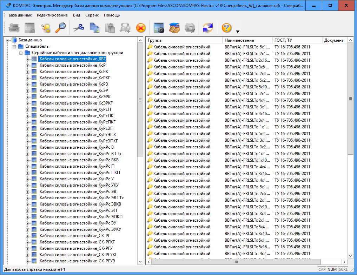The width and height of the screenshot is (357, 275).
Task: Expand the Кабели силовые огнестойкие_СК-РГУКГ node
Action: tap(27, 255)
